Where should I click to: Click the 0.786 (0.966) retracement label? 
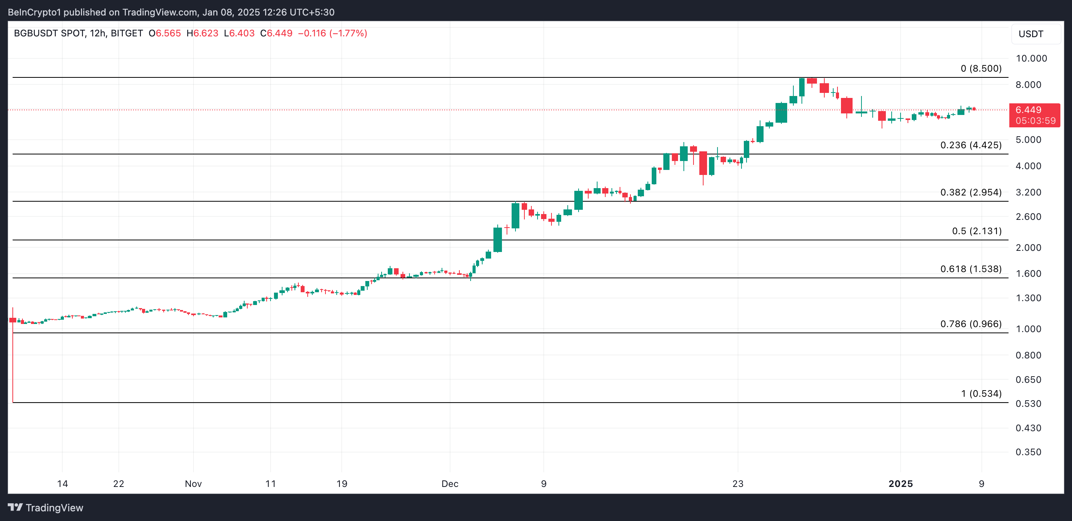(x=971, y=324)
